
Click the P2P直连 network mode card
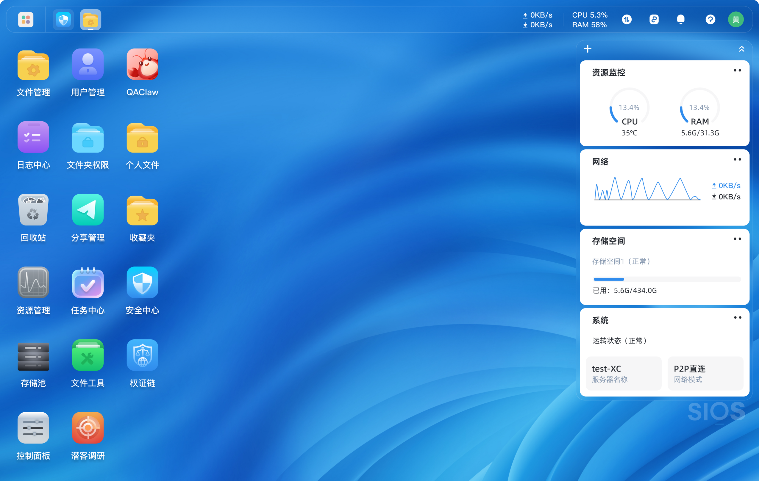click(x=705, y=373)
